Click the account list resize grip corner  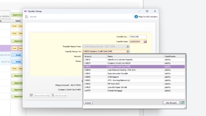185,107
